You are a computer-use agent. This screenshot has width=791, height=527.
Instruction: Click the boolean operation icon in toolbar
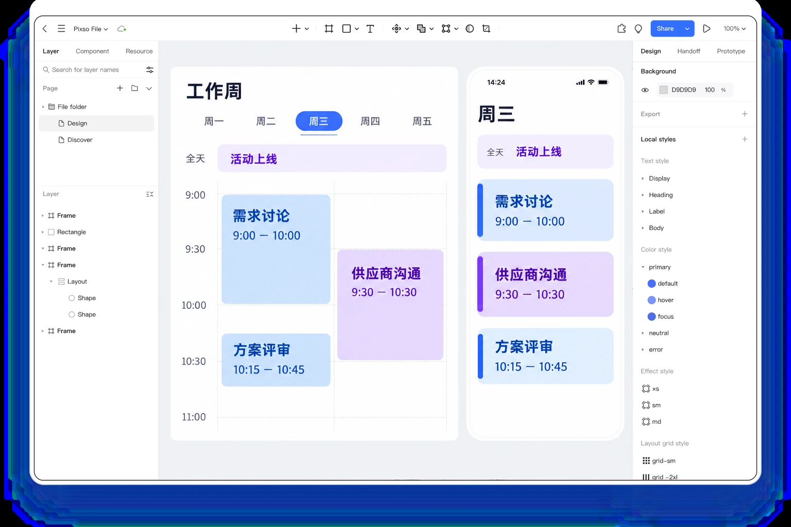coord(421,29)
